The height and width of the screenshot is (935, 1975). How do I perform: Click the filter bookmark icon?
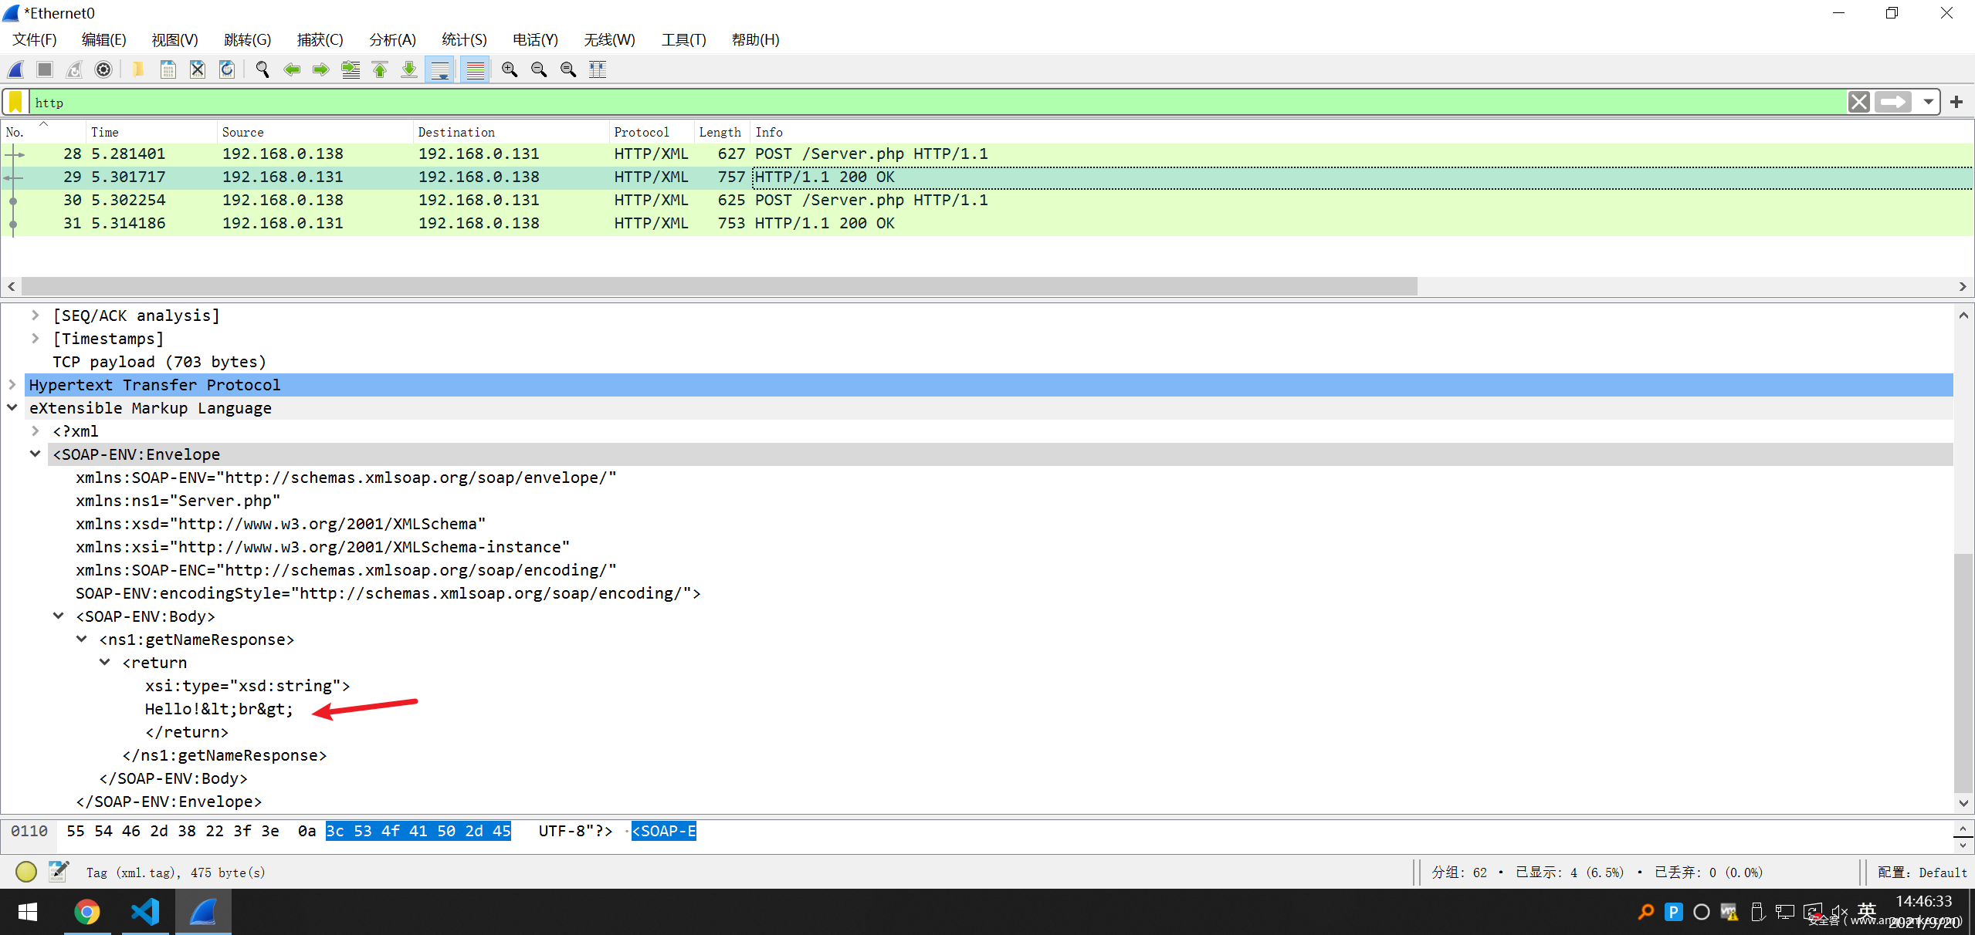click(15, 102)
